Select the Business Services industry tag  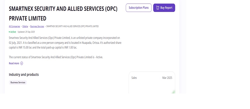(18, 82)
